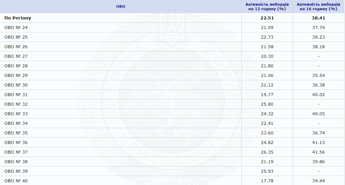Click the ОВО № 33 row label
The height and width of the screenshot is (185, 345).
click(16, 114)
